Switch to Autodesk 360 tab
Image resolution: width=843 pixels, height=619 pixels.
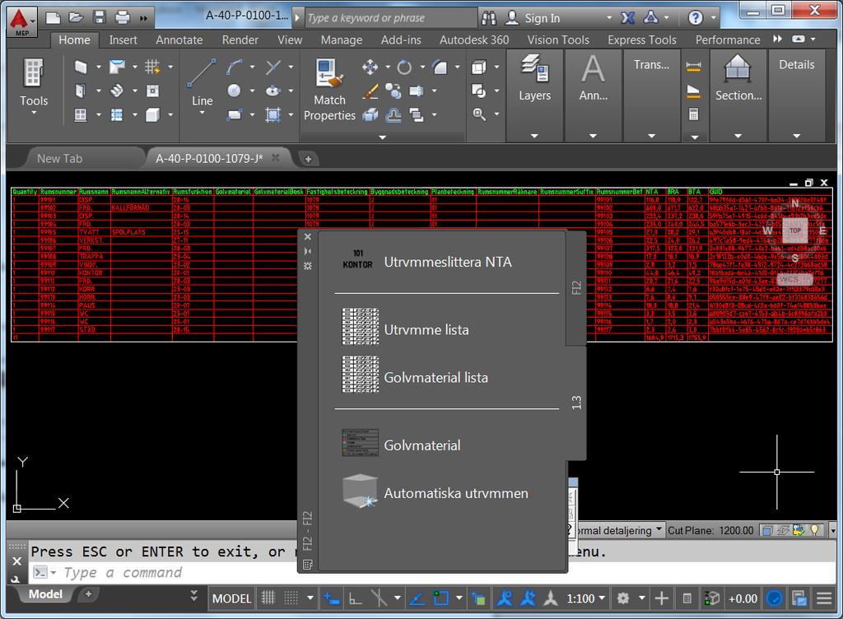[474, 40]
